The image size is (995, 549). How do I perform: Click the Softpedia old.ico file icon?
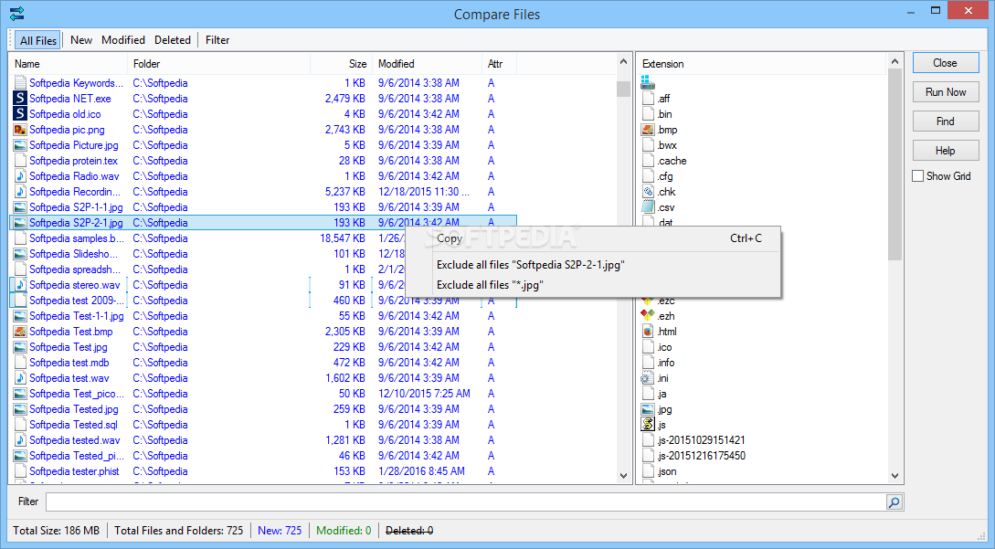click(x=20, y=113)
